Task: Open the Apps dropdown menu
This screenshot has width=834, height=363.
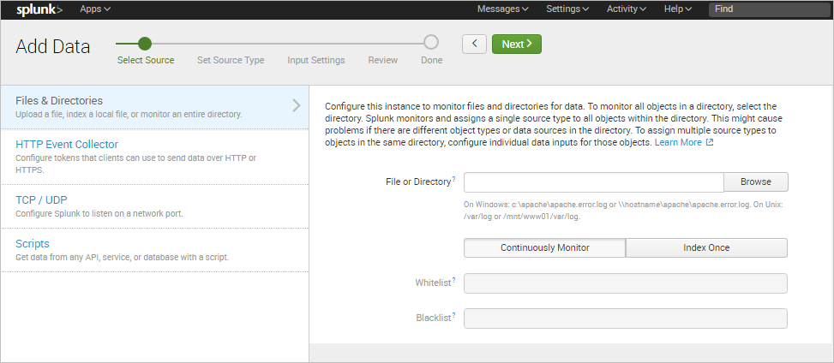Action: point(95,9)
